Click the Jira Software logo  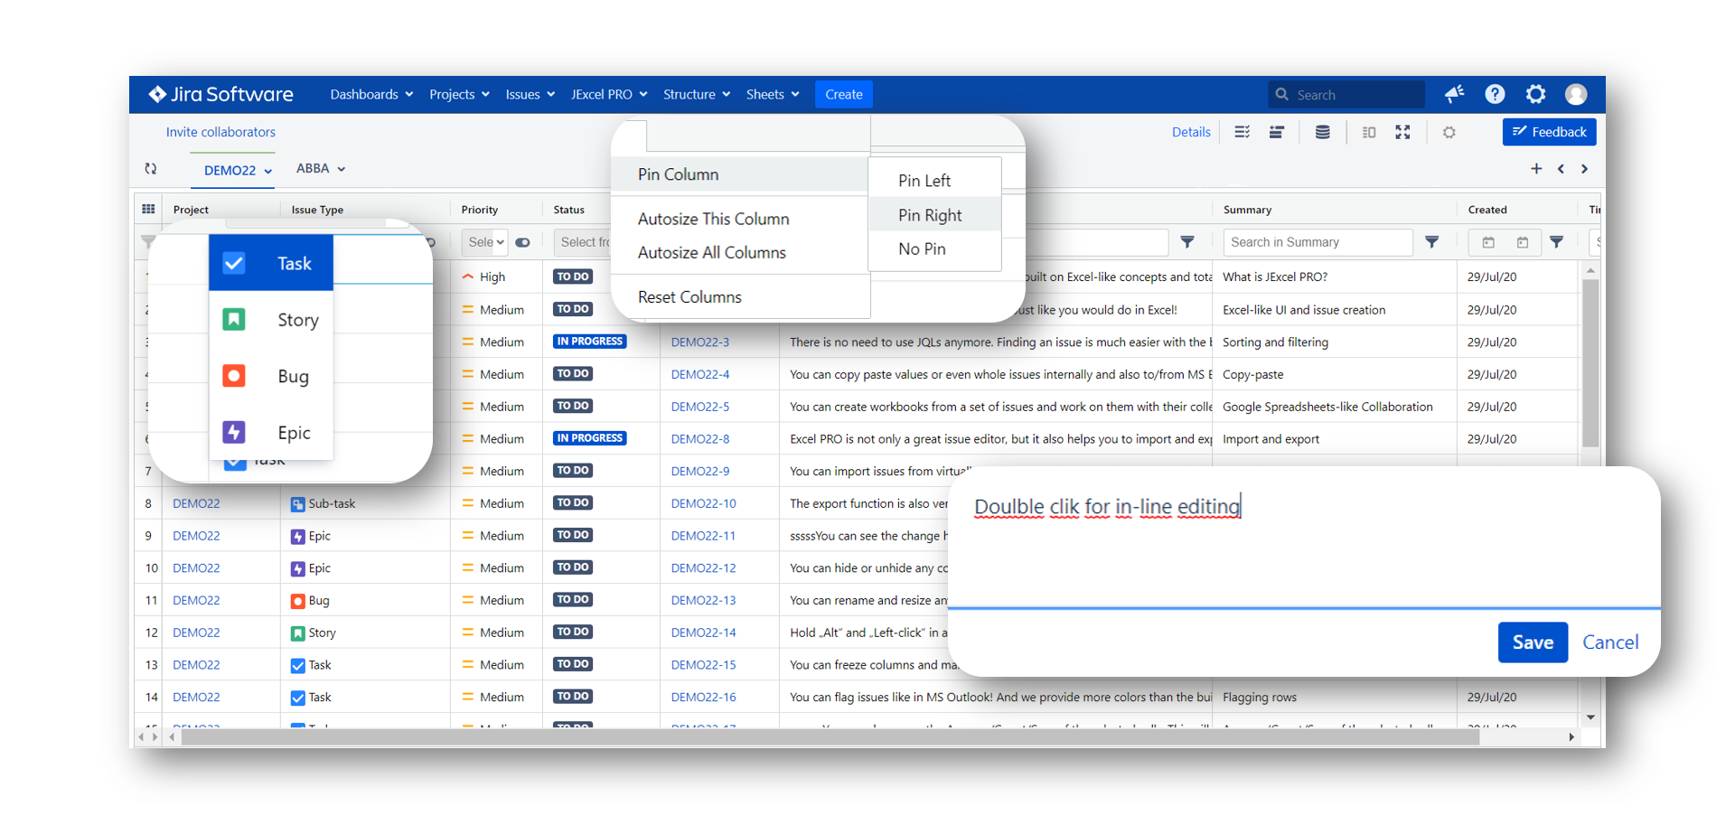click(x=221, y=94)
